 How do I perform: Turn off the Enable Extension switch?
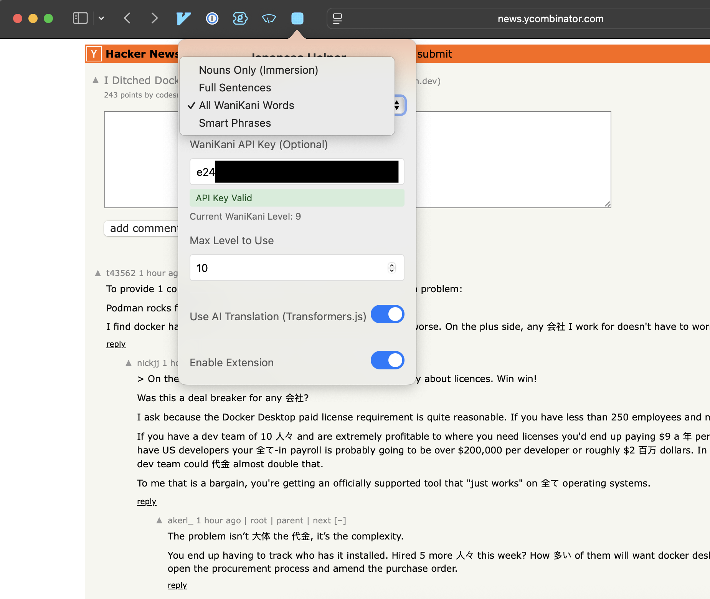[387, 361]
